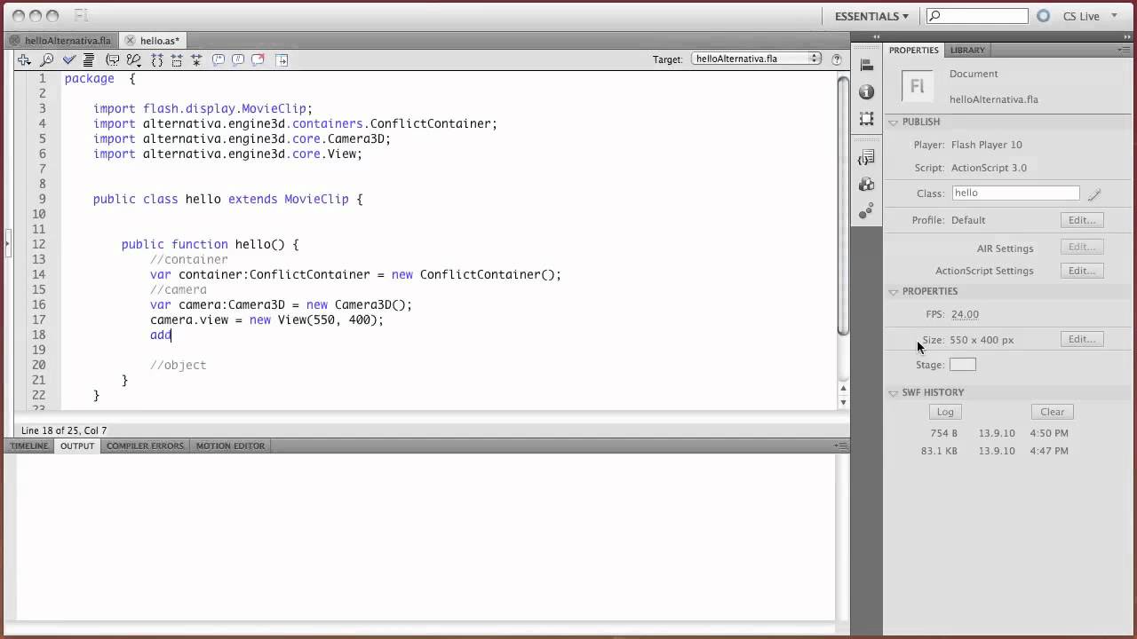Click Expand All icon
The width and height of the screenshot is (1137, 639).
pyautogui.click(x=196, y=59)
